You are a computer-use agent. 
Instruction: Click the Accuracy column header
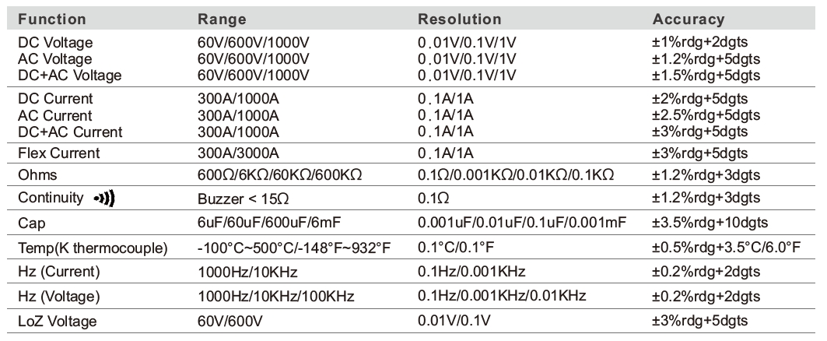pos(689,19)
